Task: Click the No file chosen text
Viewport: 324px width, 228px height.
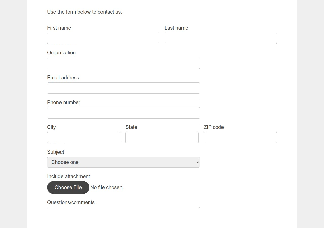Action: (106, 187)
